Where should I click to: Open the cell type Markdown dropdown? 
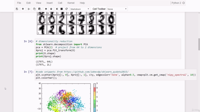tap(80, 9)
